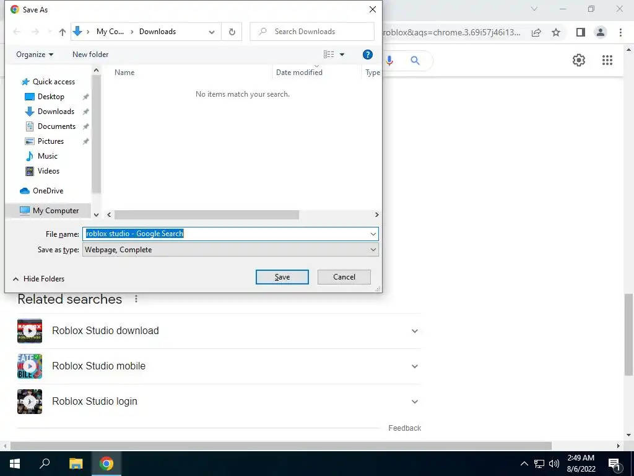
Task: Select My Computer in the navigation pane
Action: [x=49, y=211]
